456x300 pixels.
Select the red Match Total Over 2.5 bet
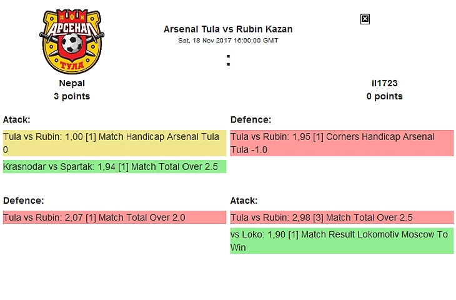342,217
